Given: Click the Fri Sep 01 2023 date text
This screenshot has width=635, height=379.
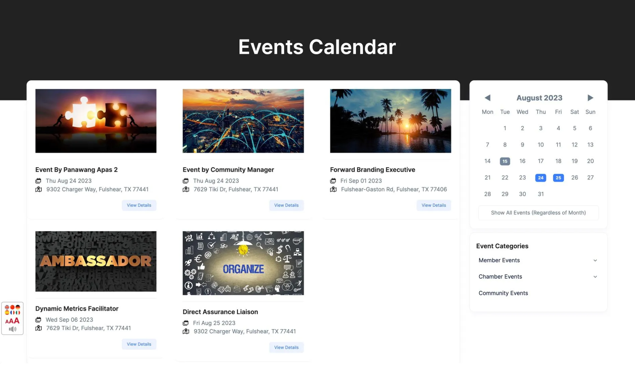Looking at the screenshot, I should click(x=361, y=181).
